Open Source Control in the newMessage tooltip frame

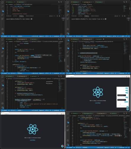click(x=3, y=48)
